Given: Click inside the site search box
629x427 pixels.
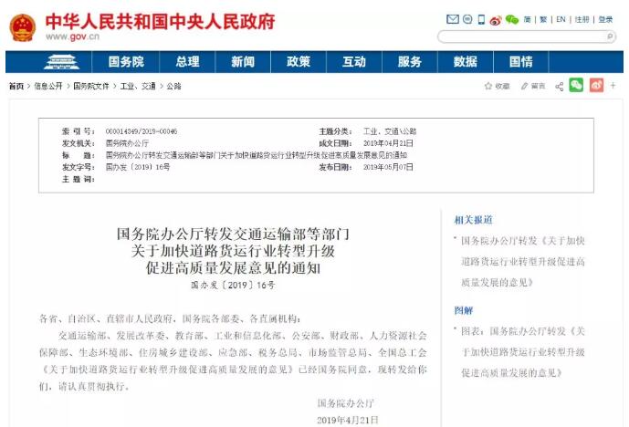Looking at the screenshot, I should point(520,36).
